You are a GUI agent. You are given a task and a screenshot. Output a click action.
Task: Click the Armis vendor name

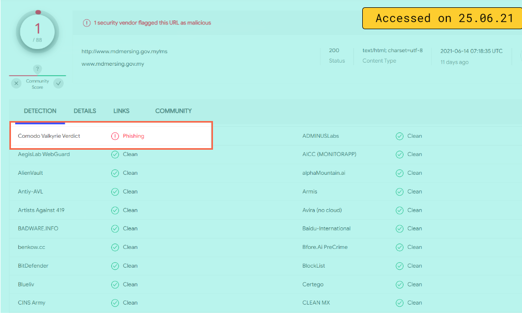tap(310, 191)
